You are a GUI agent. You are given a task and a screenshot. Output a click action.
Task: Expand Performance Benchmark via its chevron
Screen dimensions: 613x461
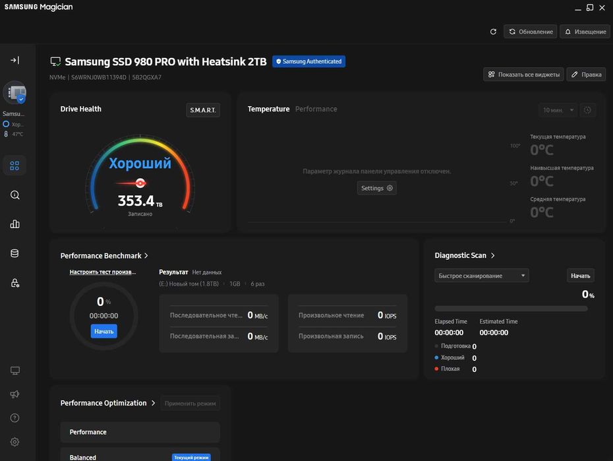146,256
